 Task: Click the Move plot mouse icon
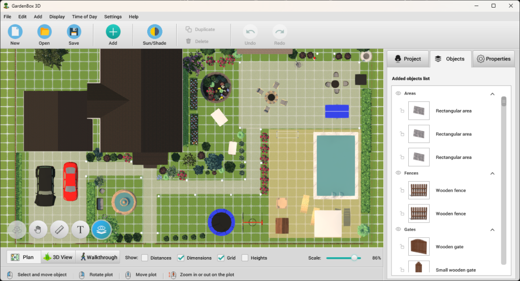point(128,275)
